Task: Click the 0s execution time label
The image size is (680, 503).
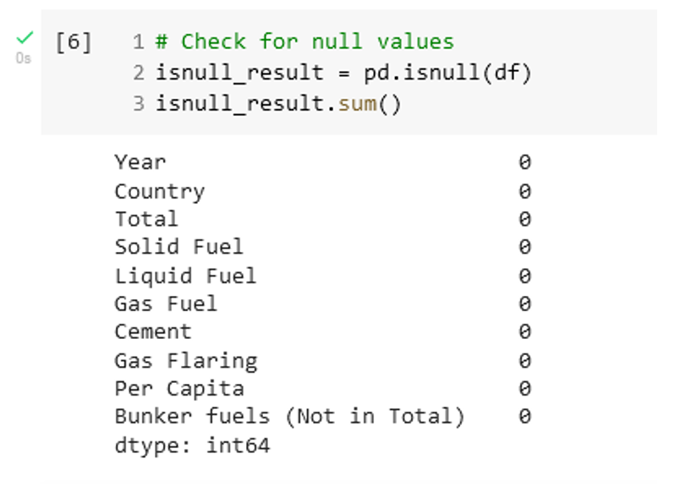Action: point(23,57)
